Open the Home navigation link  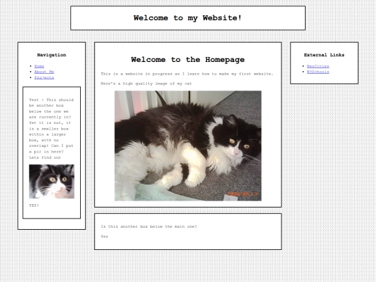(x=39, y=66)
